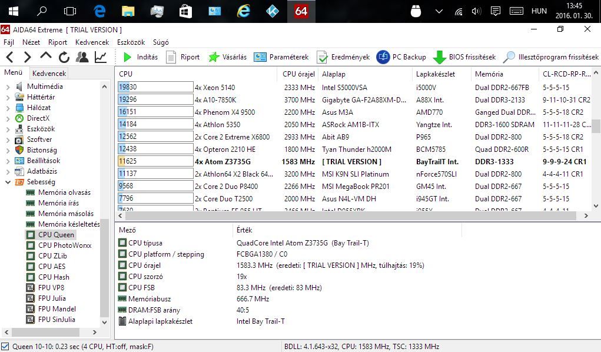This screenshot has height=352, width=601.
Task: Open the Eszközök menu
Action: click(131, 42)
